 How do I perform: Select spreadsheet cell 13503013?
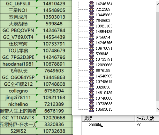tap(54, 17)
